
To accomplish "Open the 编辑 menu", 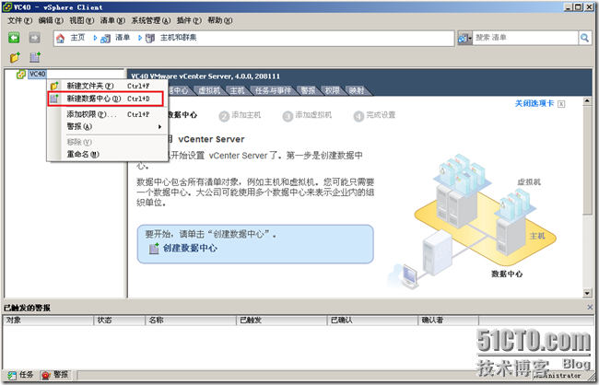I will tap(51, 20).
